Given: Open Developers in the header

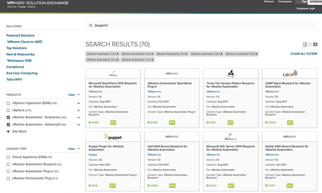Looking at the screenshot, I should [x=285, y=2].
